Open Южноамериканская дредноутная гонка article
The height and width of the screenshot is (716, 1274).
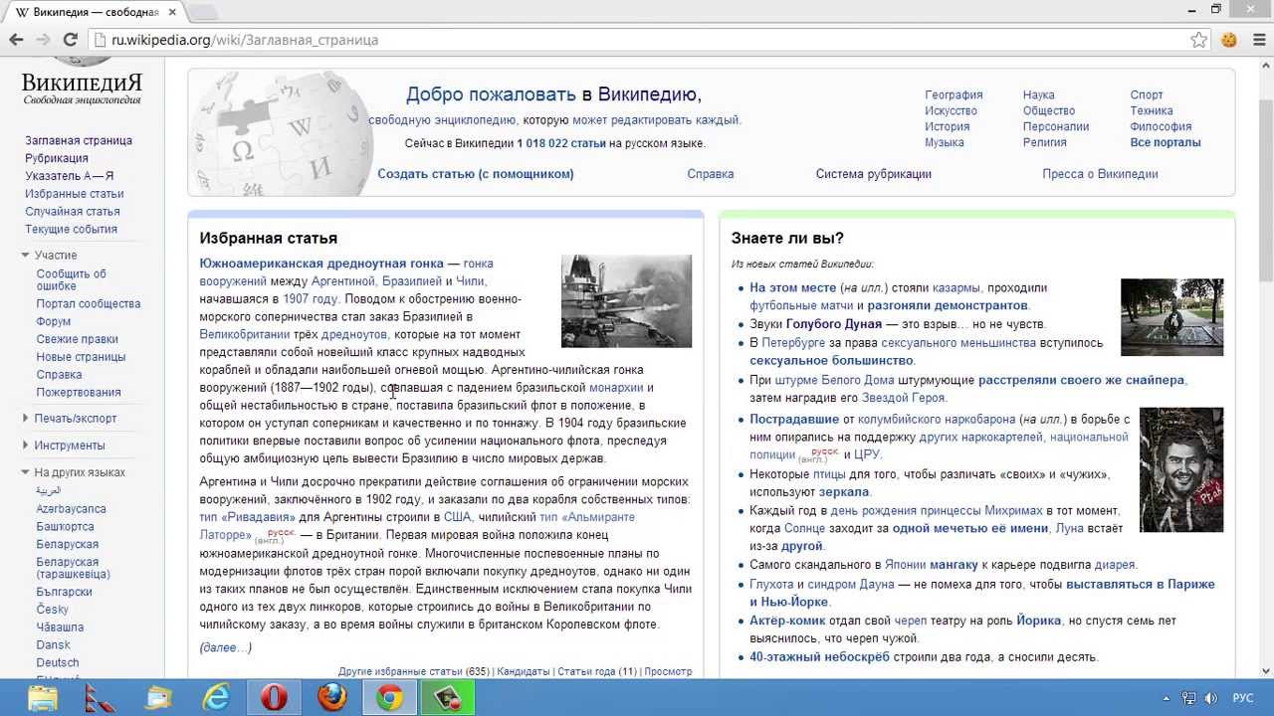point(321,264)
